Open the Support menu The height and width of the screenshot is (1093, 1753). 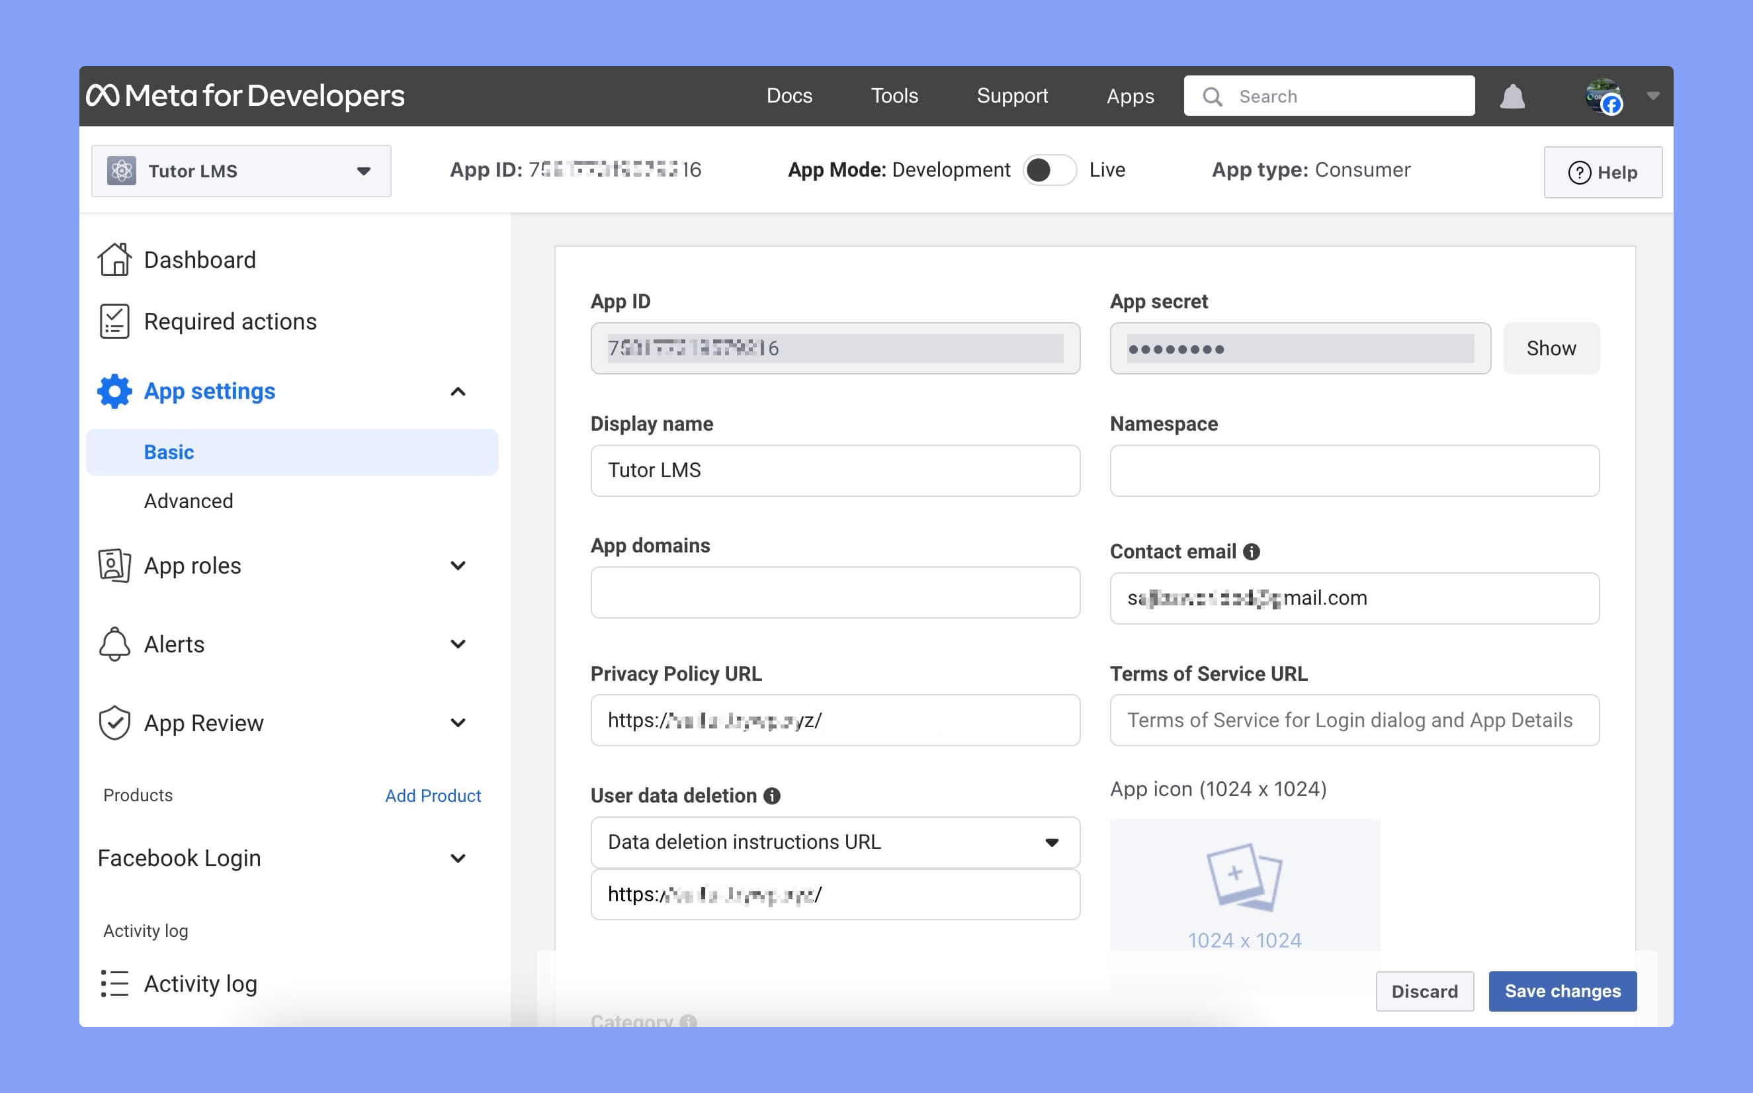(x=1011, y=96)
